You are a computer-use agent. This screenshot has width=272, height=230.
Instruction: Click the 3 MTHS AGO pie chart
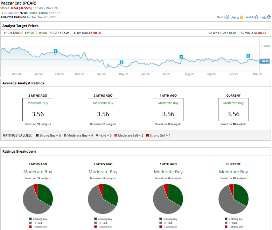pyautogui.click(x=37, y=199)
